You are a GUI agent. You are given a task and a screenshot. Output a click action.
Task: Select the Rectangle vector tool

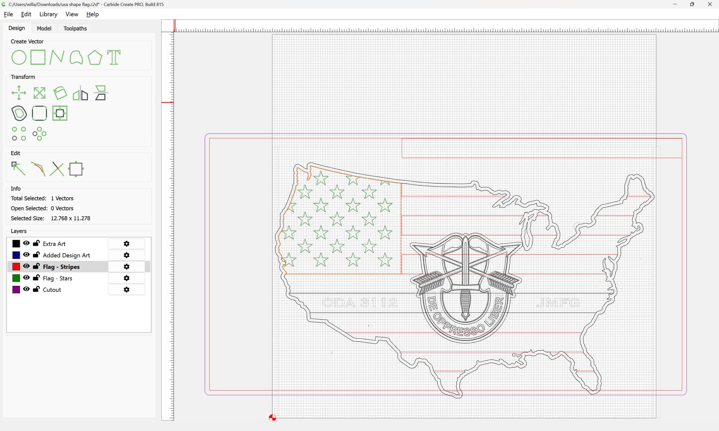[38, 58]
